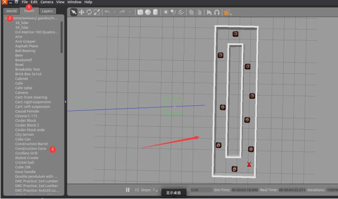Click the paste icon in toolbar
The height and width of the screenshot is (199, 338).
click(199, 12)
